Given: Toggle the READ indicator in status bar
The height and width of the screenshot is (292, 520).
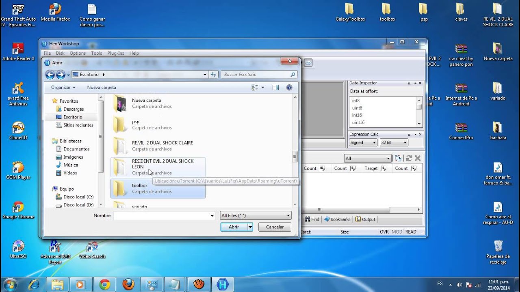Looking at the screenshot, I should (x=411, y=232).
